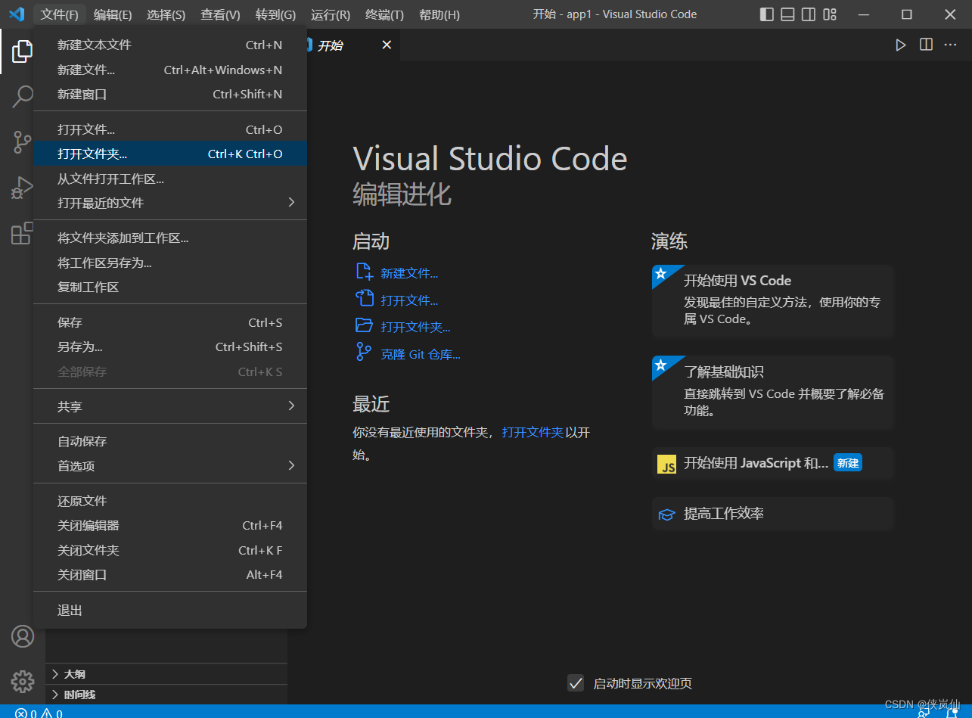Click the 打开文件夹... link under 启动

tap(415, 327)
